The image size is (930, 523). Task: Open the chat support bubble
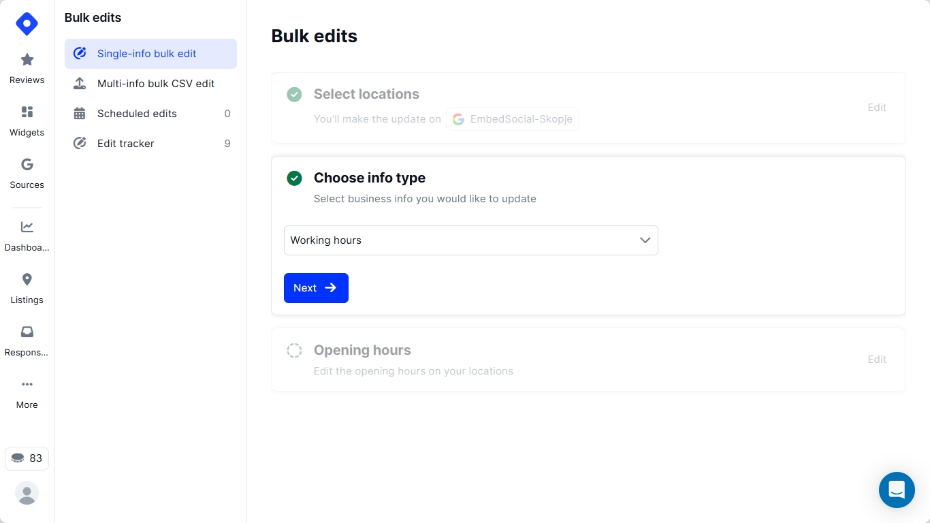[897, 490]
